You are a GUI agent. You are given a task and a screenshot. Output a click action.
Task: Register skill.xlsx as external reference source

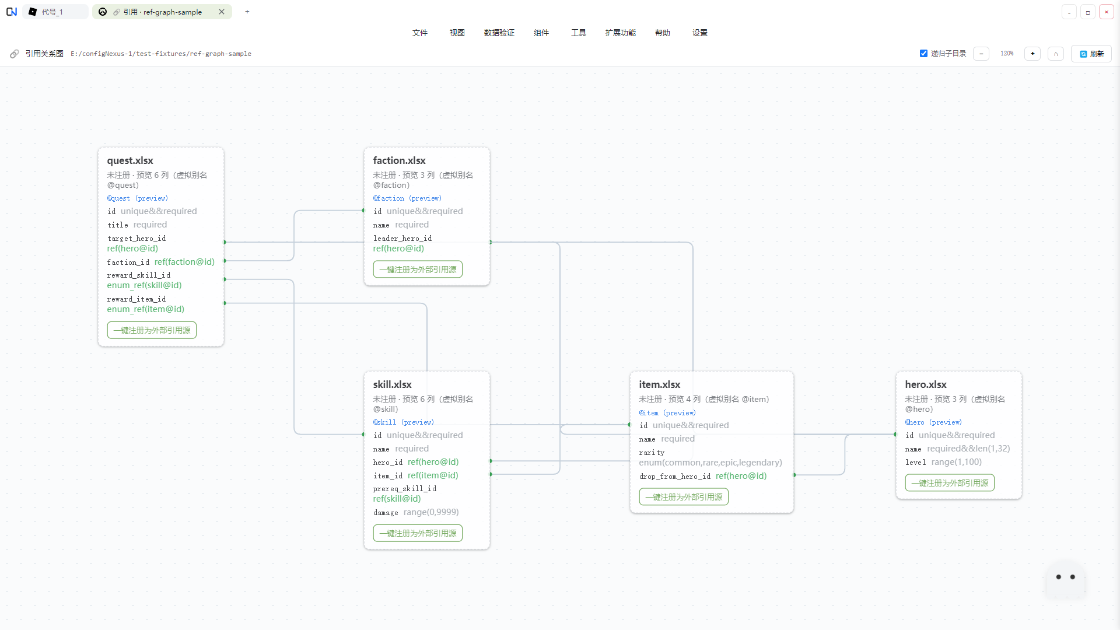tap(418, 533)
